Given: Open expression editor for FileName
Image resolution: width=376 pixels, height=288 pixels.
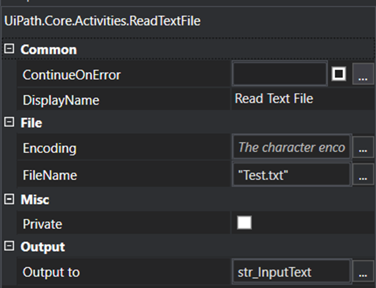Looking at the screenshot, I should [x=363, y=175].
